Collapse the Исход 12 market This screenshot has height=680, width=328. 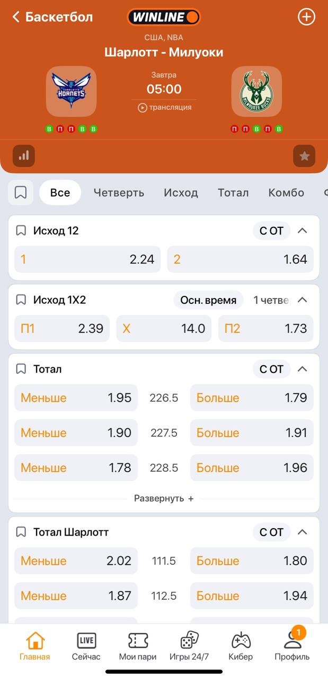(303, 230)
